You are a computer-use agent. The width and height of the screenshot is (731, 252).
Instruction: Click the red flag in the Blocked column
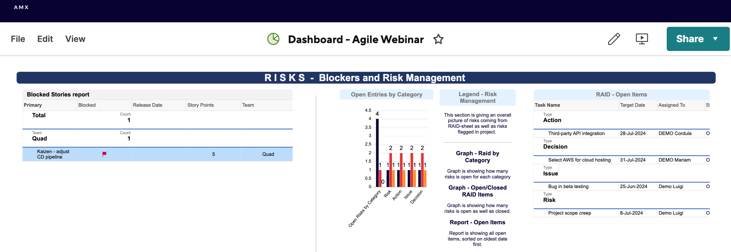104,154
